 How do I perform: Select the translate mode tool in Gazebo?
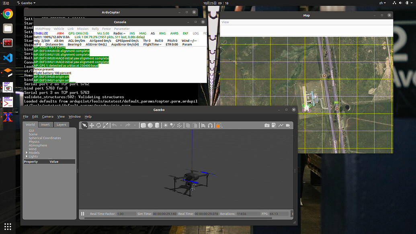(x=92, y=125)
